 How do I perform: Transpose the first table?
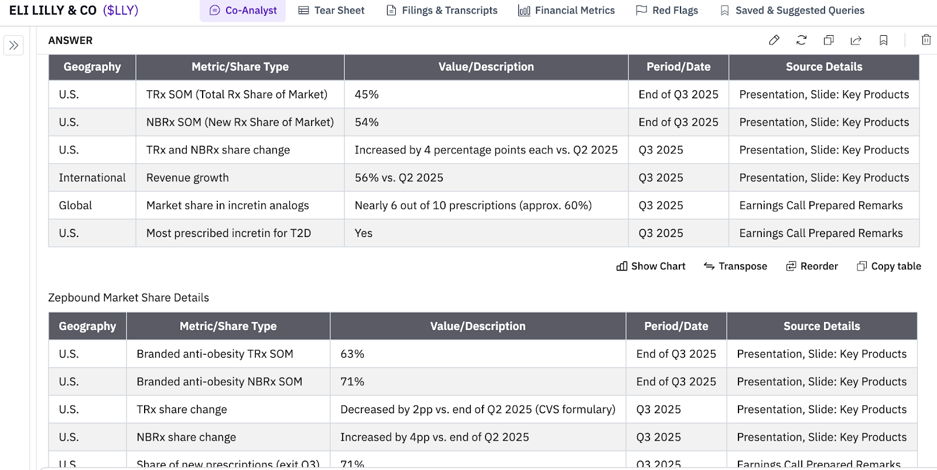click(736, 266)
